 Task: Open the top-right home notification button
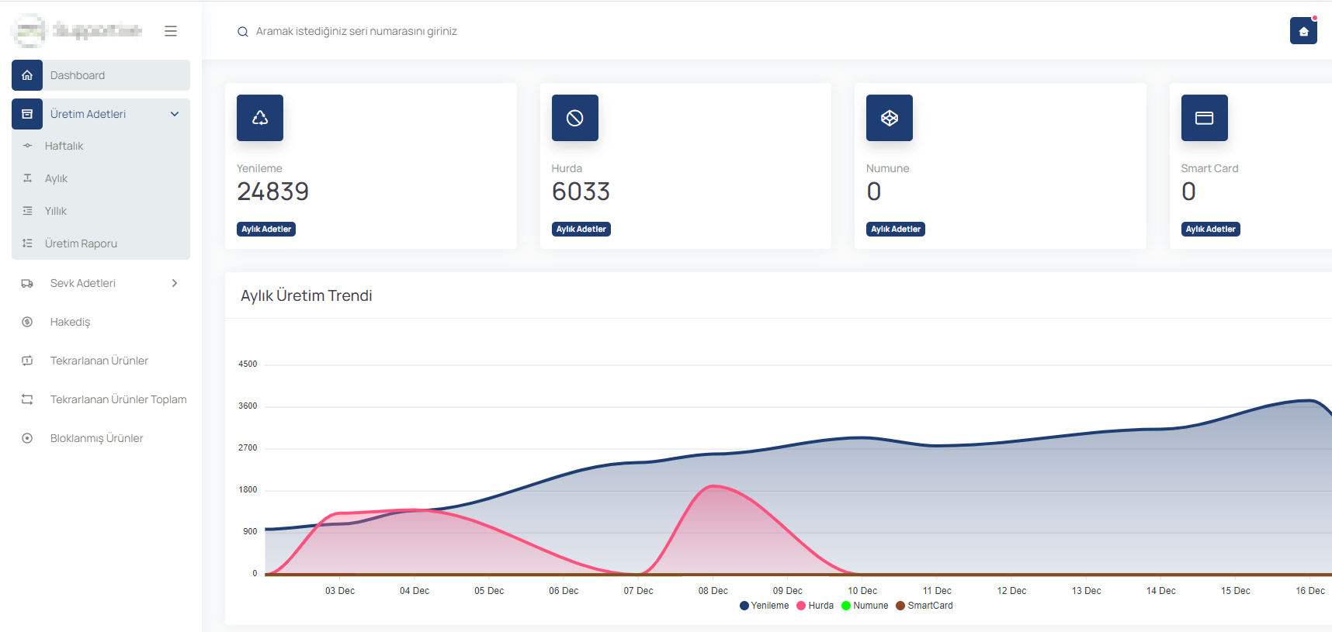[x=1303, y=31]
